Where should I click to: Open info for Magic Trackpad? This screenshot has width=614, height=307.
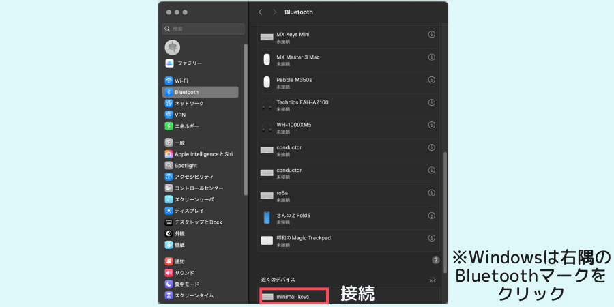(x=432, y=238)
